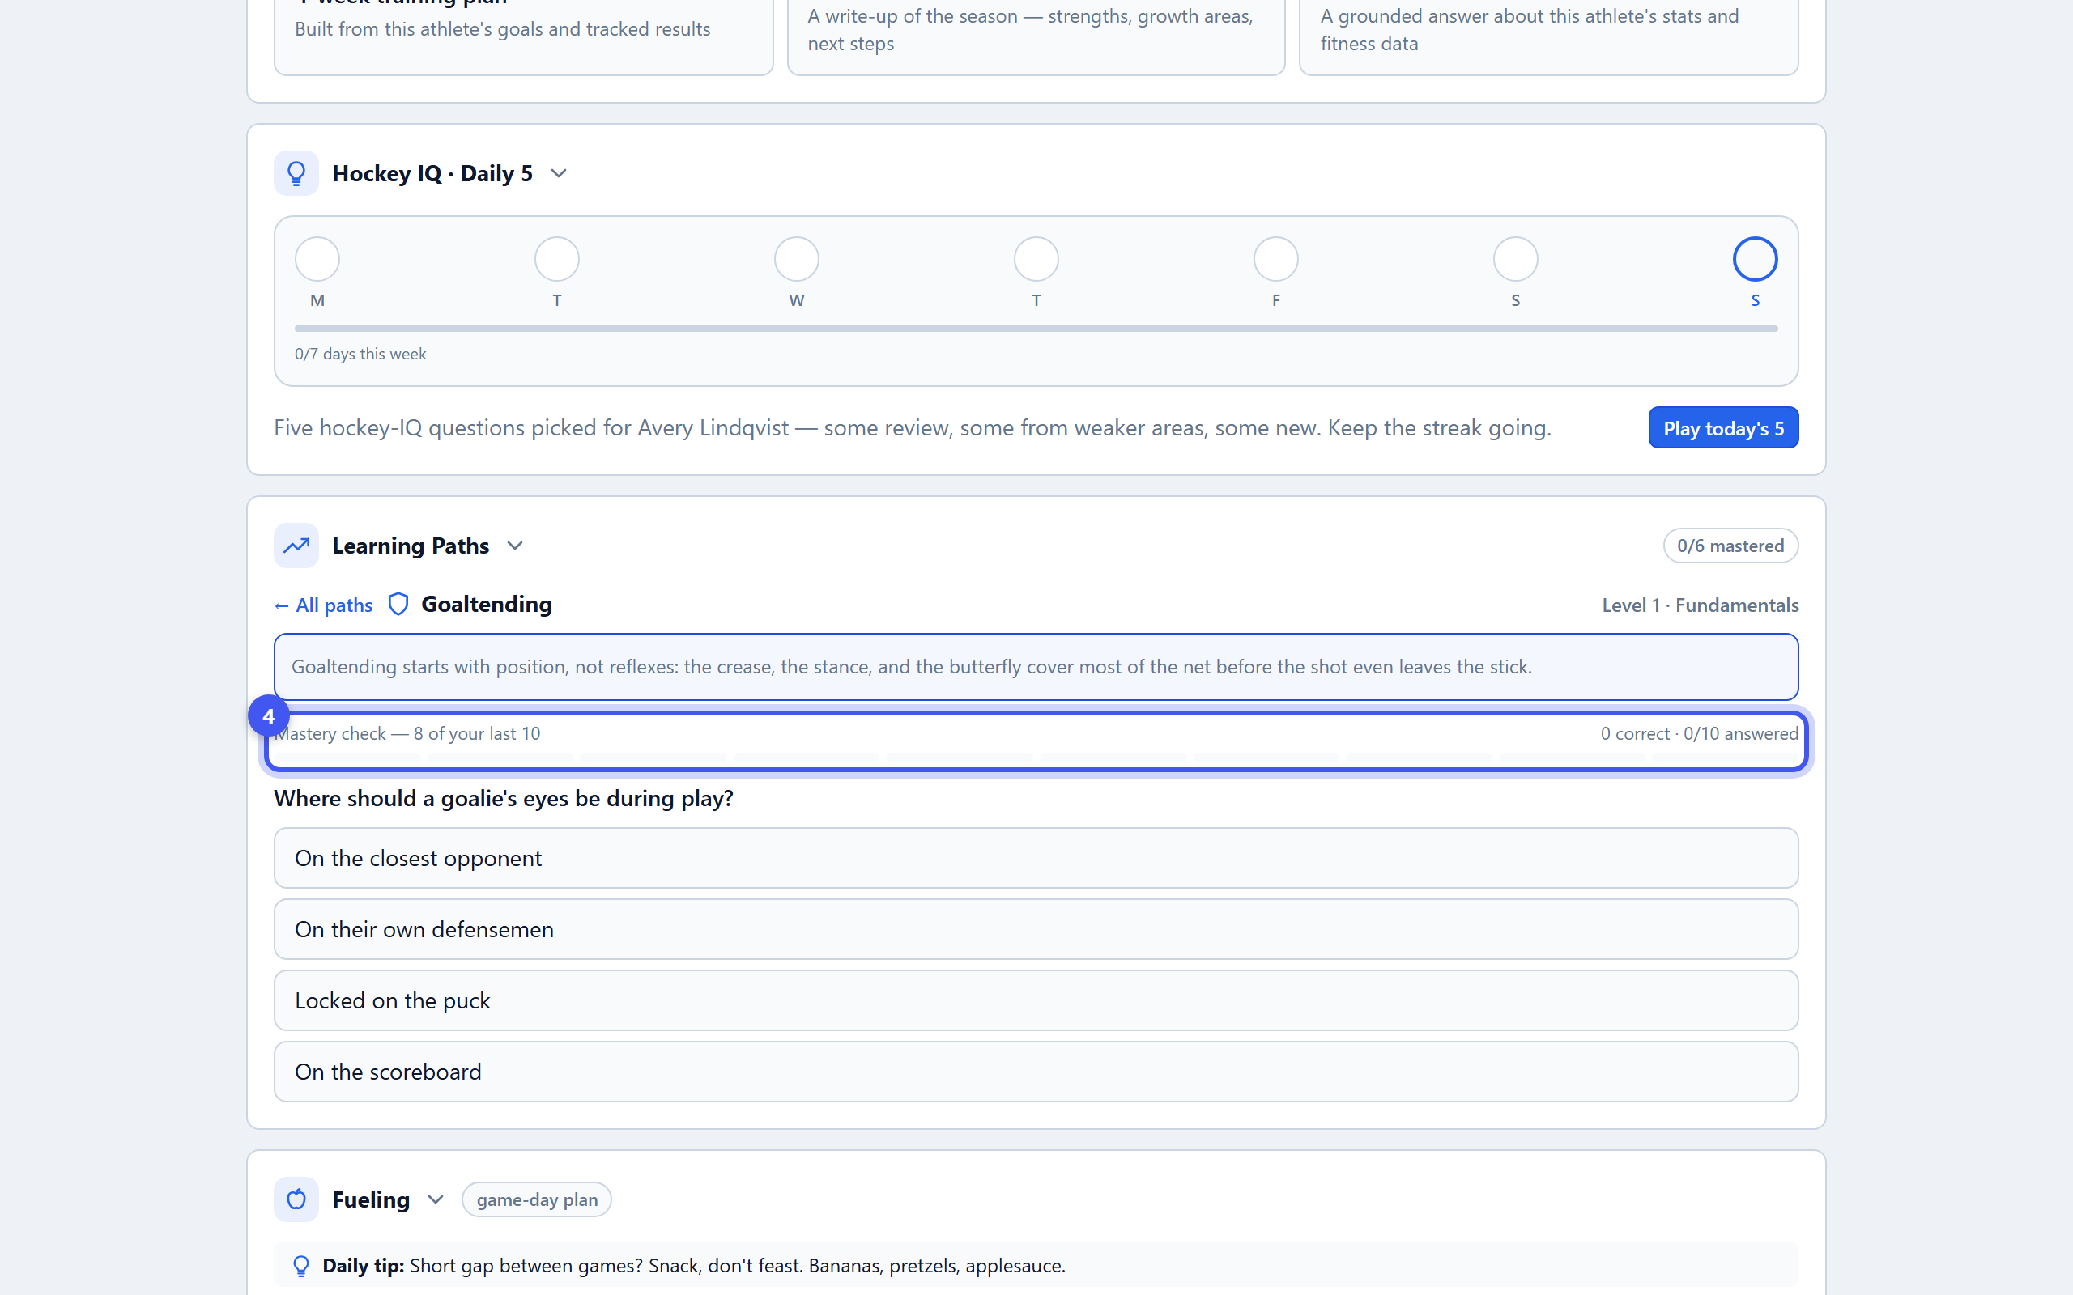Click the Goaltending path heading
Screen dimensions: 2073x1295
tap(487, 605)
